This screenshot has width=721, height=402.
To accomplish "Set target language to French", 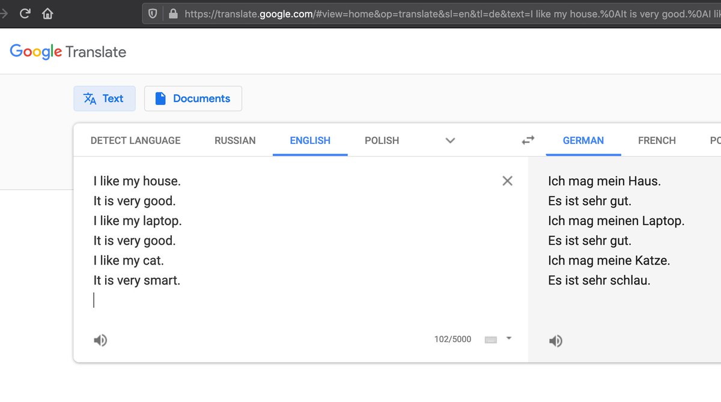I will (x=657, y=140).
